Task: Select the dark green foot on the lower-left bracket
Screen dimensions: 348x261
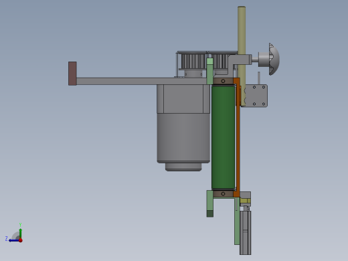Action: click(x=210, y=213)
